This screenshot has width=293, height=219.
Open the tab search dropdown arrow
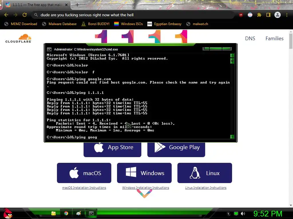tap(259, 5)
